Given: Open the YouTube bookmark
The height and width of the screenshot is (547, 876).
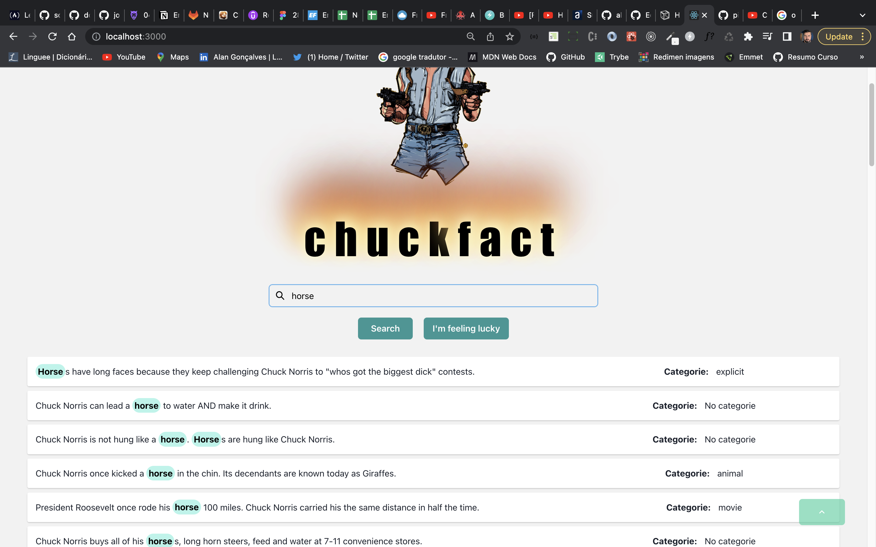Looking at the screenshot, I should (x=124, y=57).
